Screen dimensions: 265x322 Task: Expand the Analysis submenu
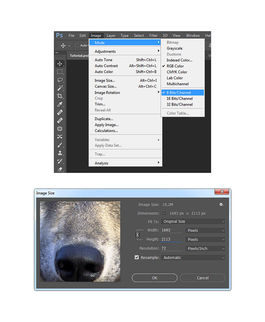pyautogui.click(x=125, y=163)
